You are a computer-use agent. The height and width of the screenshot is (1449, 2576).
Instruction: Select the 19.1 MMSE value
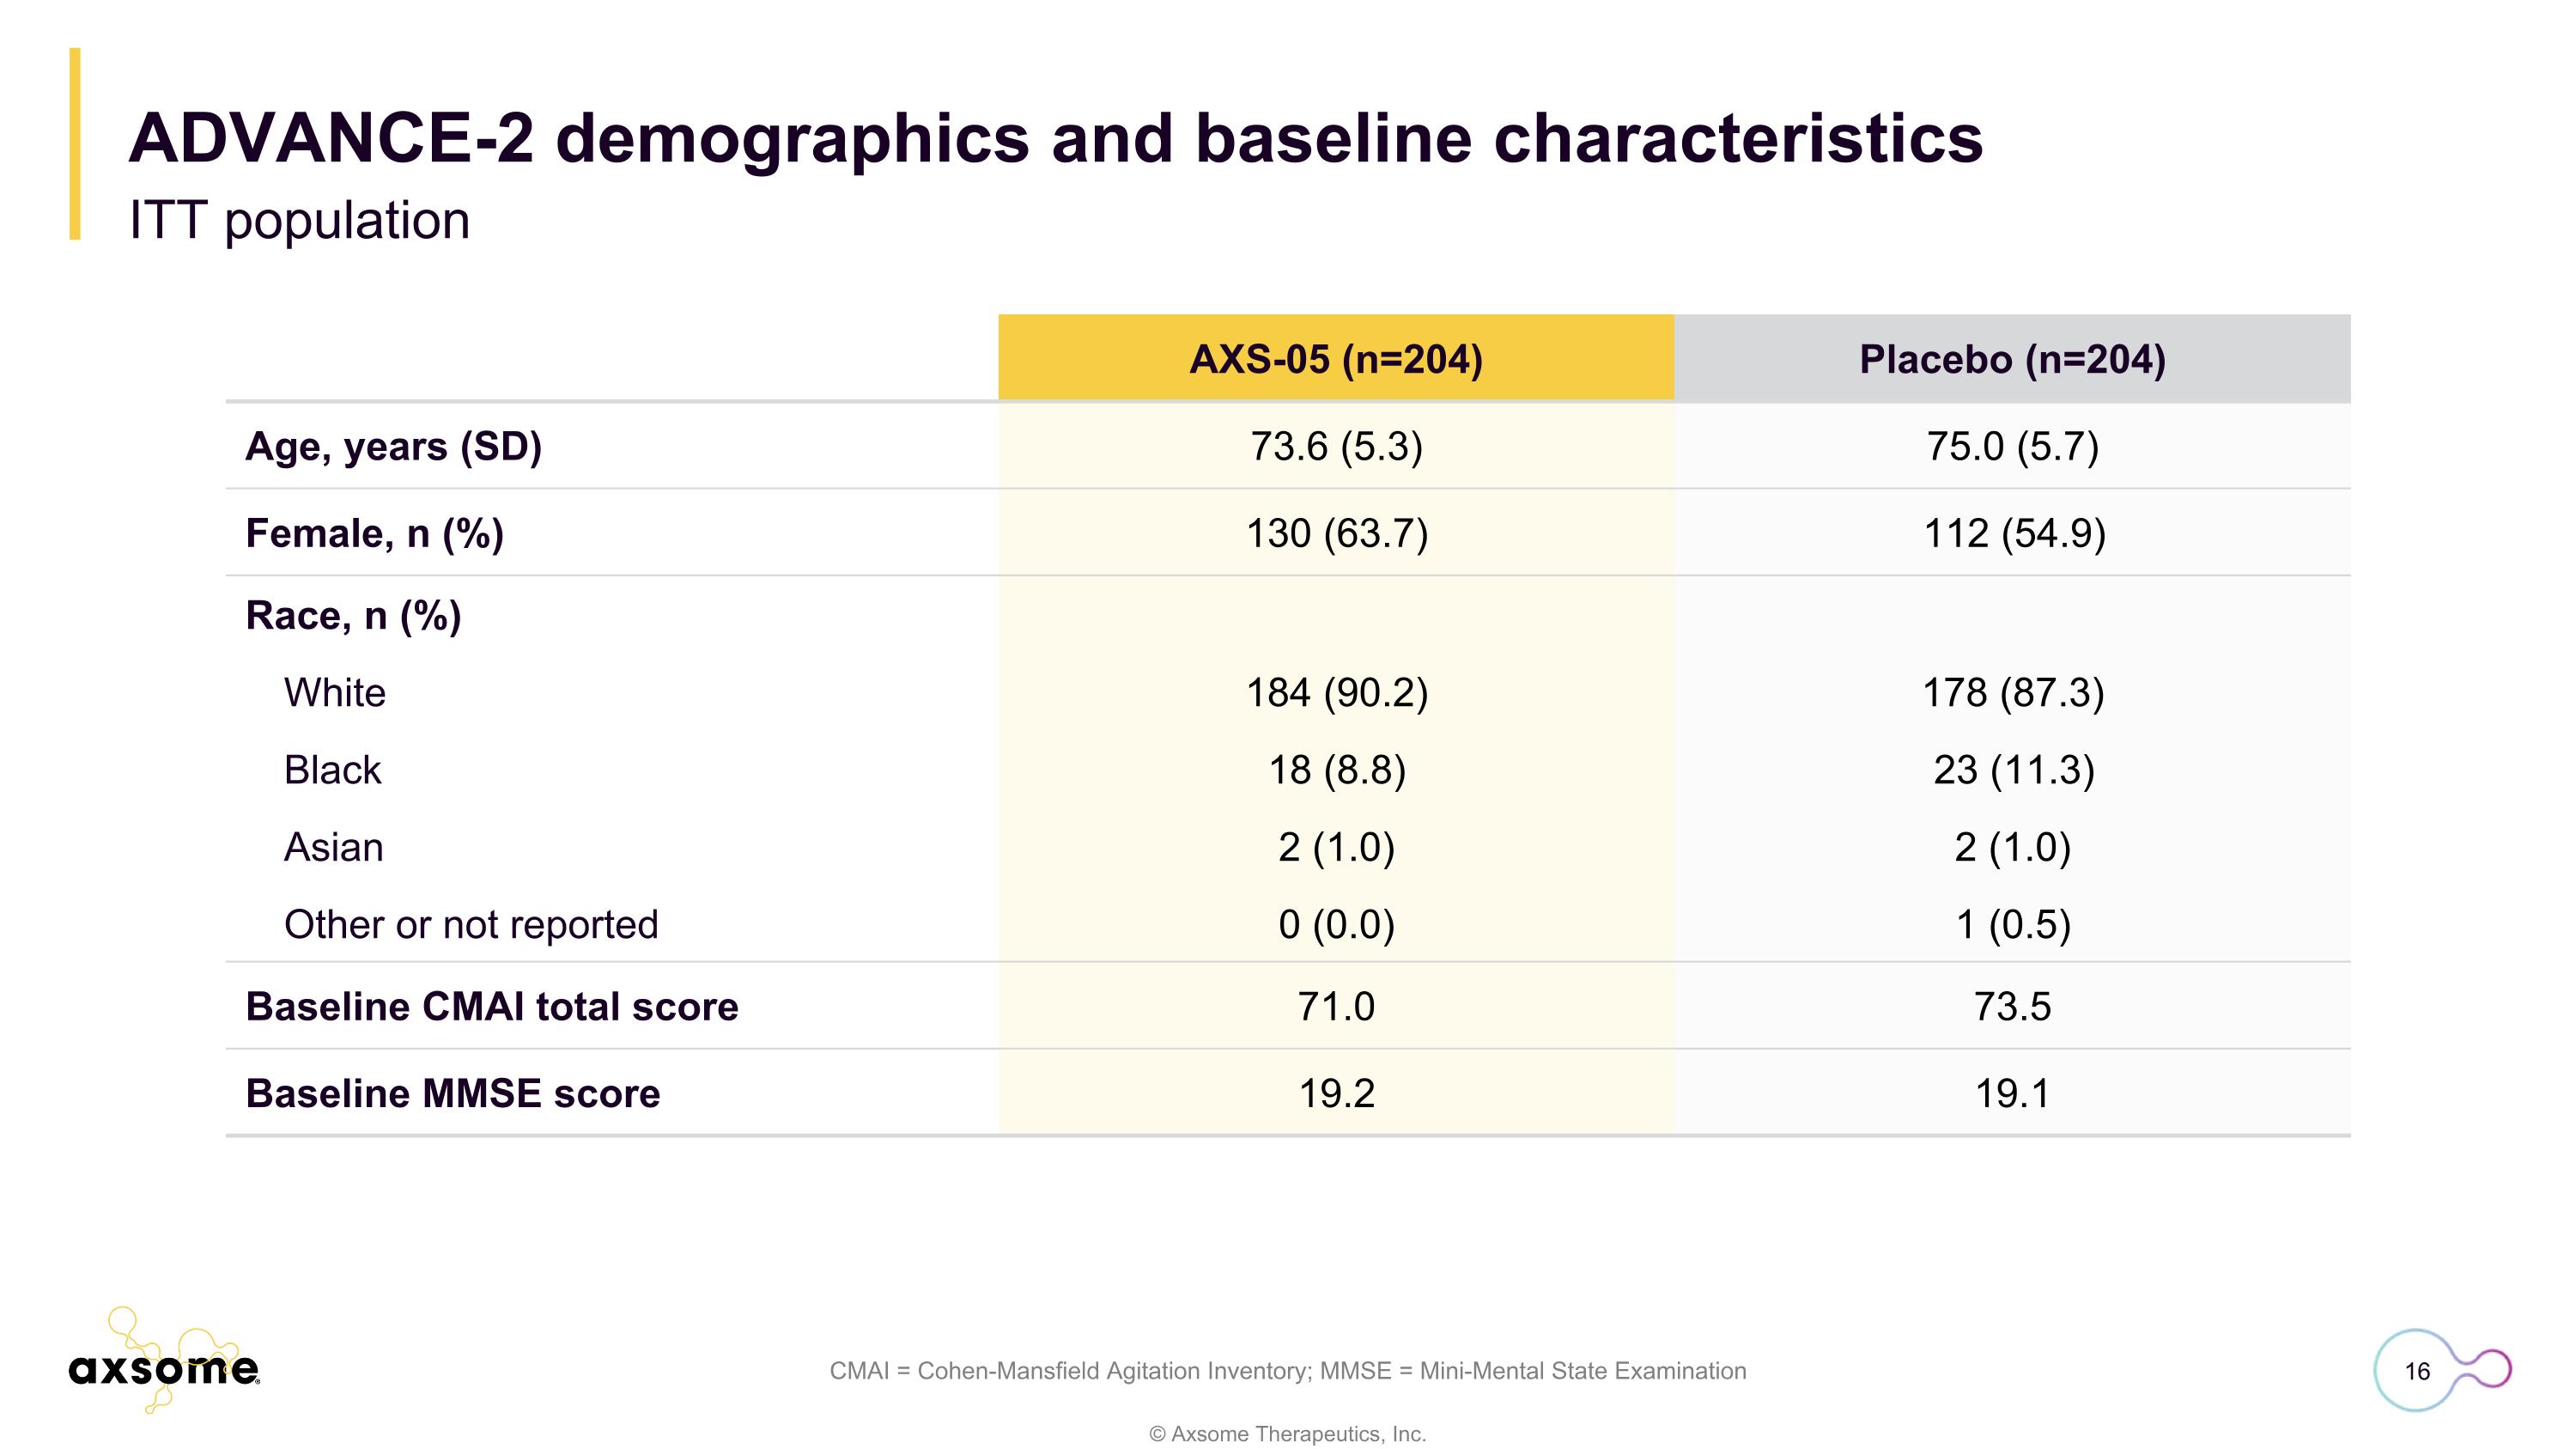pos(2012,1094)
